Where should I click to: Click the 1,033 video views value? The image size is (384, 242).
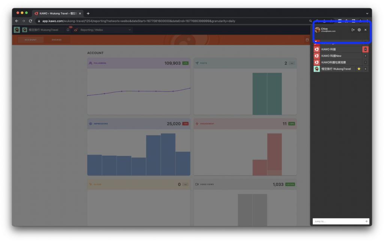278,184
